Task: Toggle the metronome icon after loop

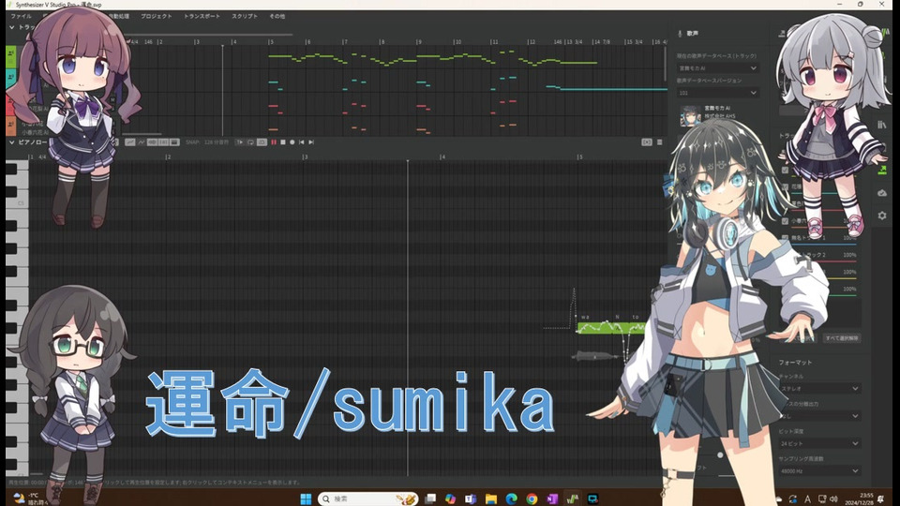Action: tap(262, 141)
